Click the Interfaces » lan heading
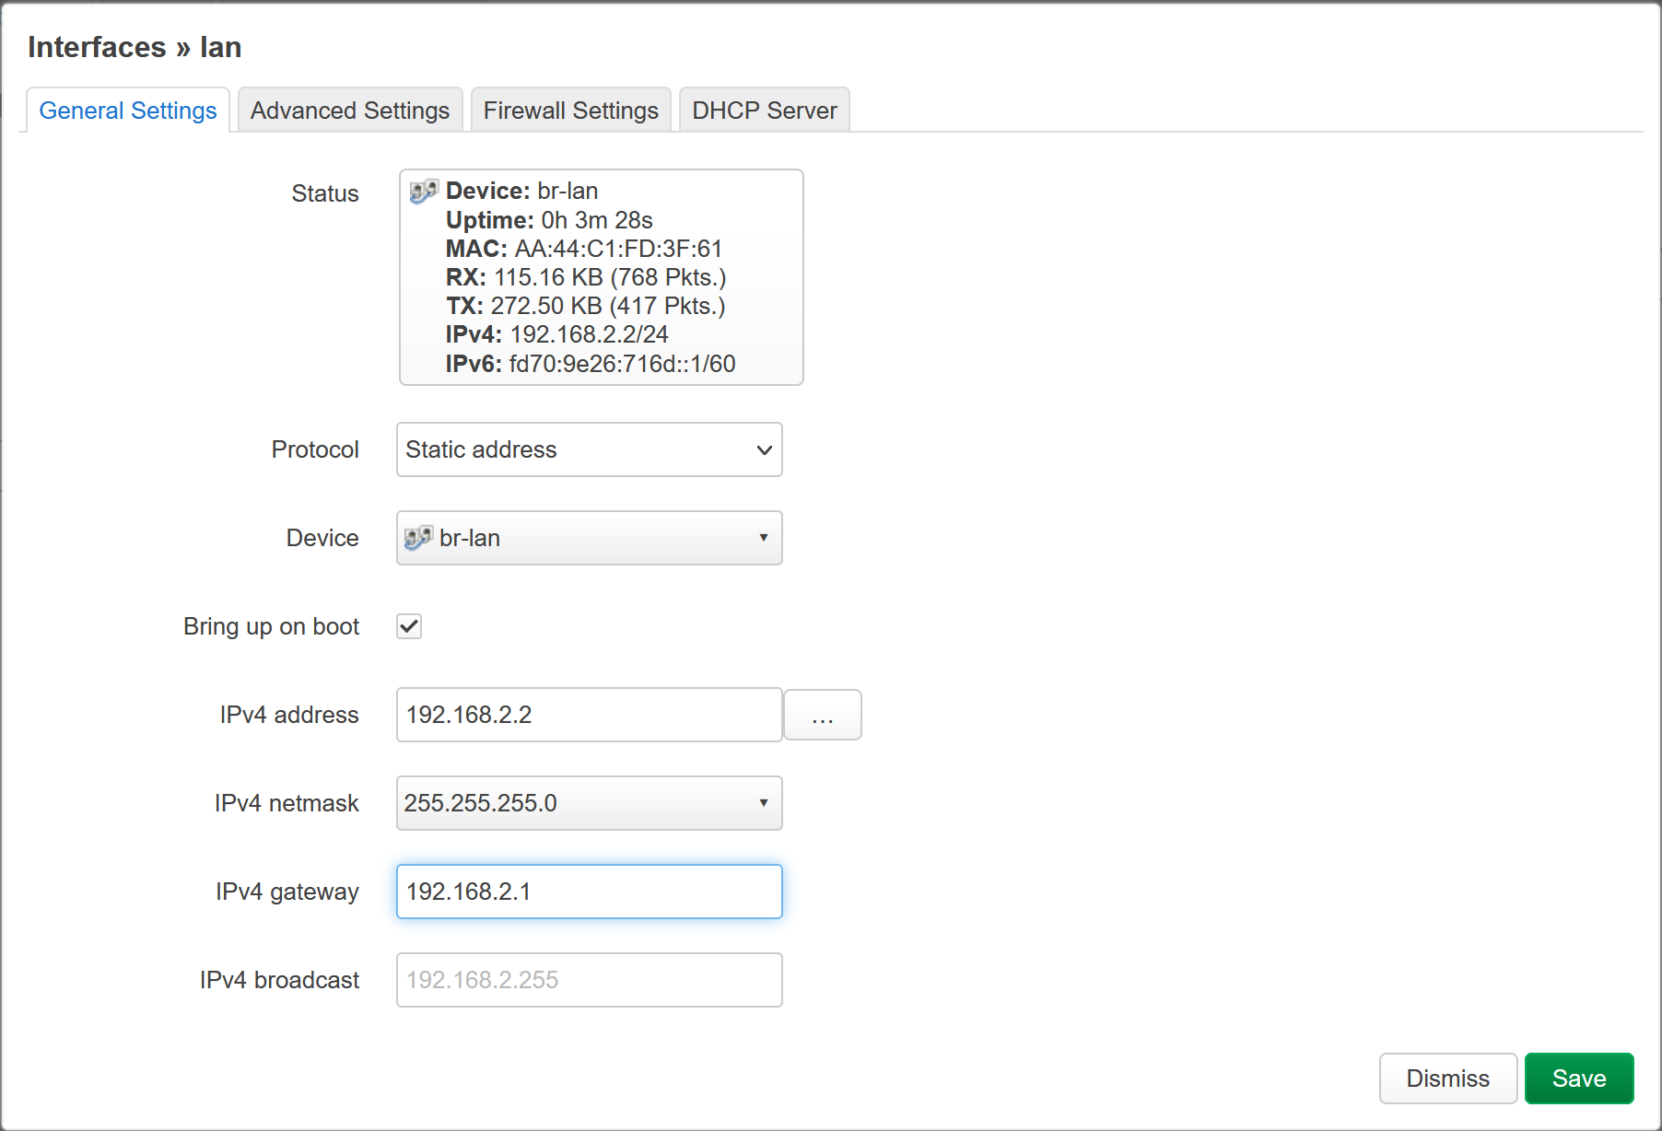This screenshot has height=1131, width=1662. point(135,46)
